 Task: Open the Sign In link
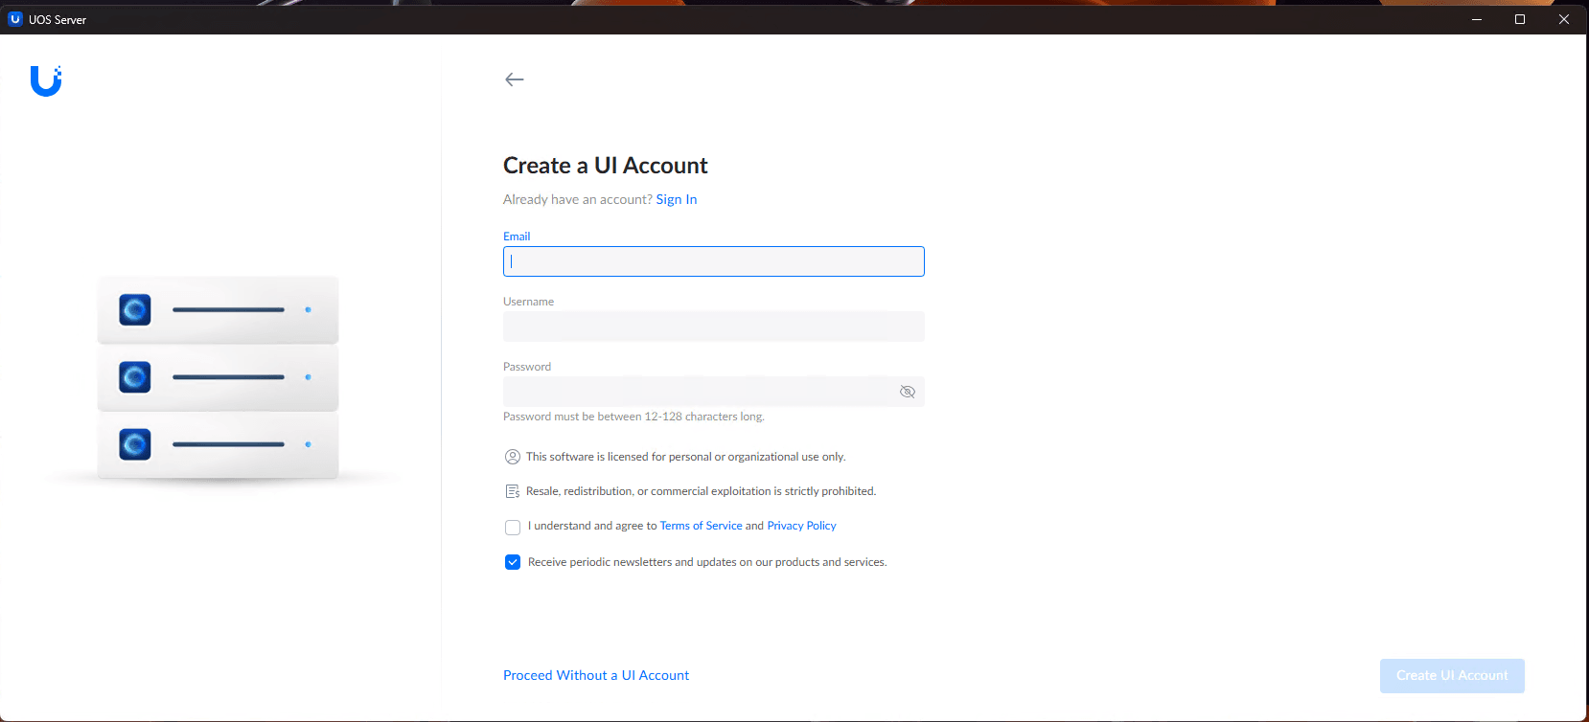[677, 199]
